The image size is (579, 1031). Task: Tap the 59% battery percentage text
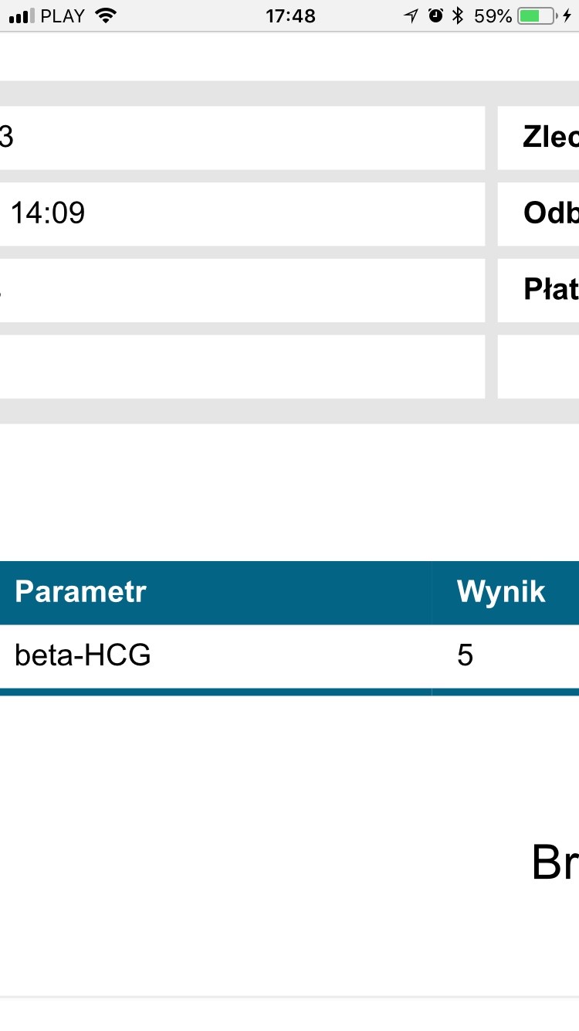click(493, 15)
